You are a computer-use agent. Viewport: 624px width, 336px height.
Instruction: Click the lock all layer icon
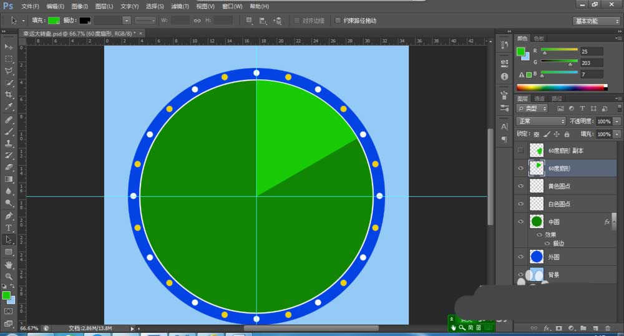click(566, 134)
